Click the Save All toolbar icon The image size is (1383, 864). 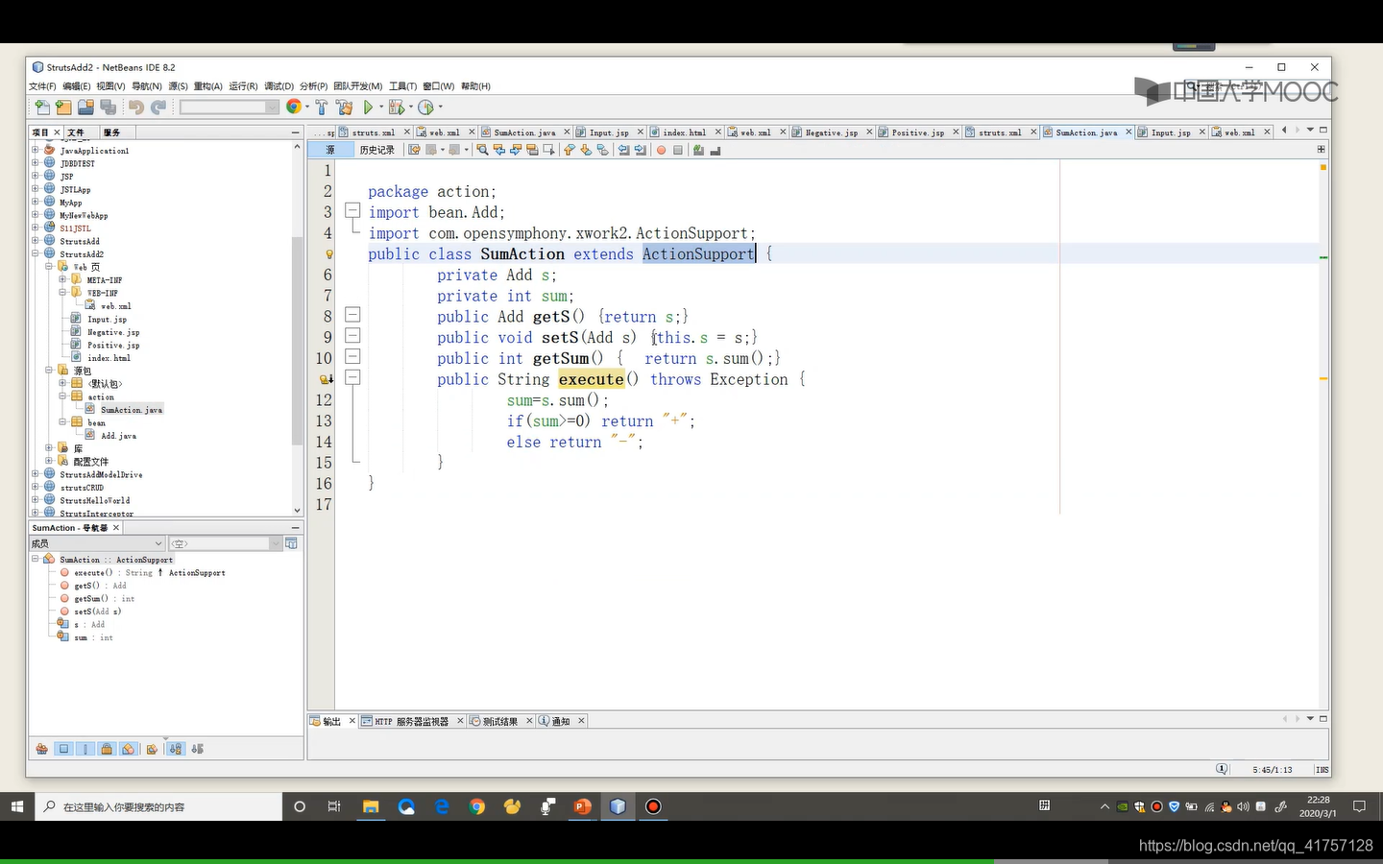point(109,108)
